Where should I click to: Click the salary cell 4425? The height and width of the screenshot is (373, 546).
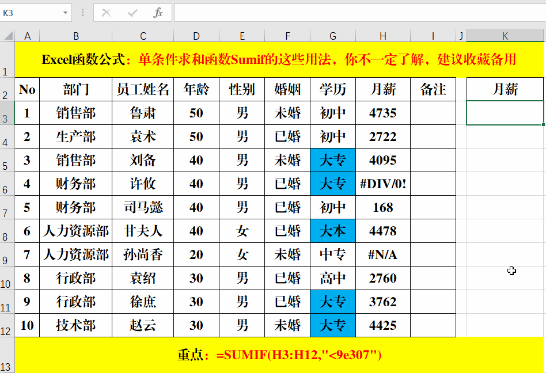383,325
